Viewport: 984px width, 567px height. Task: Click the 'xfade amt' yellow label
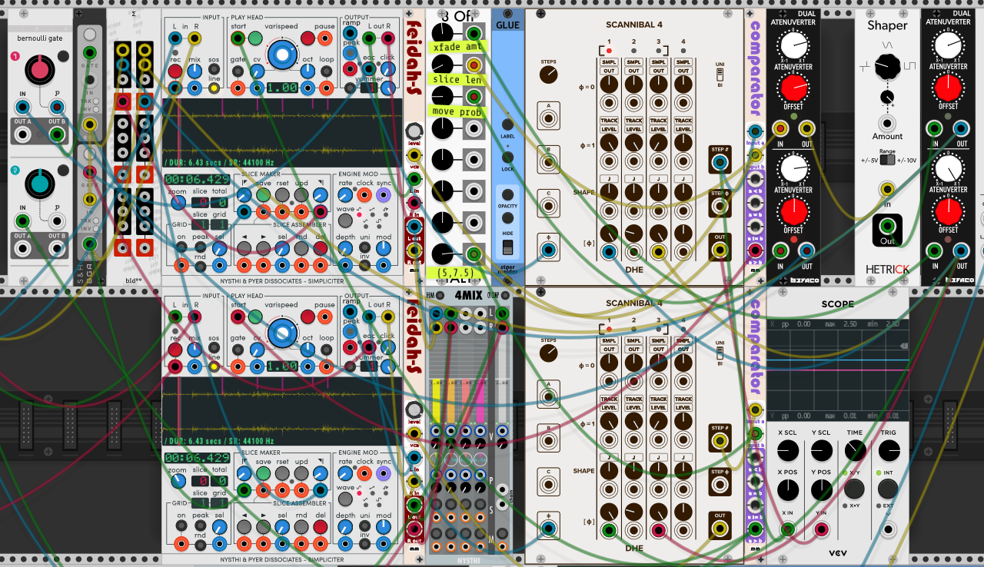point(456,47)
